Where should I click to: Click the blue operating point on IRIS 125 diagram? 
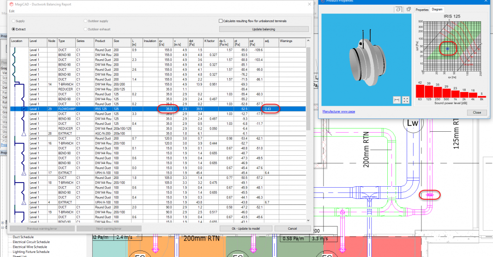[447, 48]
